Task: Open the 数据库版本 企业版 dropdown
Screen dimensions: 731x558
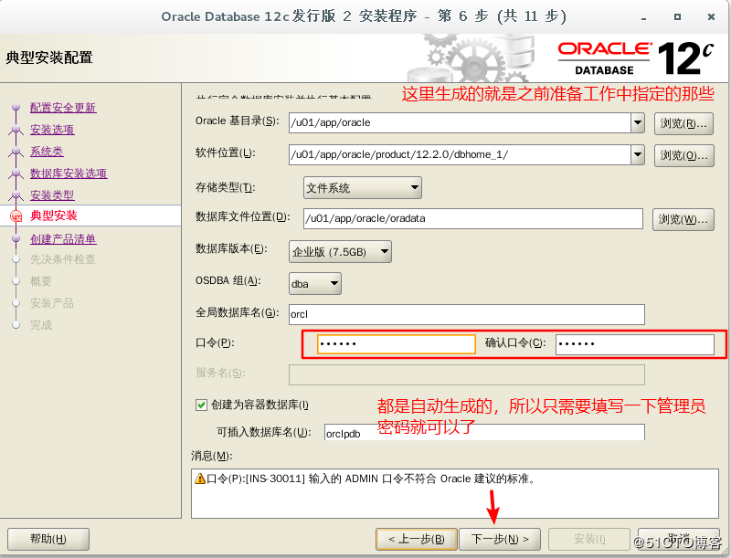Action: pos(340,252)
